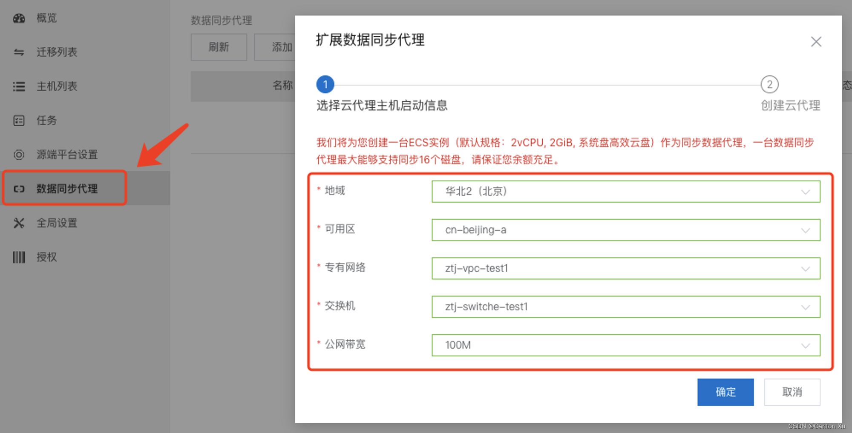This screenshot has height=433, width=852.
Task: Click the 数据同步代理 link icon
Action: (19, 189)
